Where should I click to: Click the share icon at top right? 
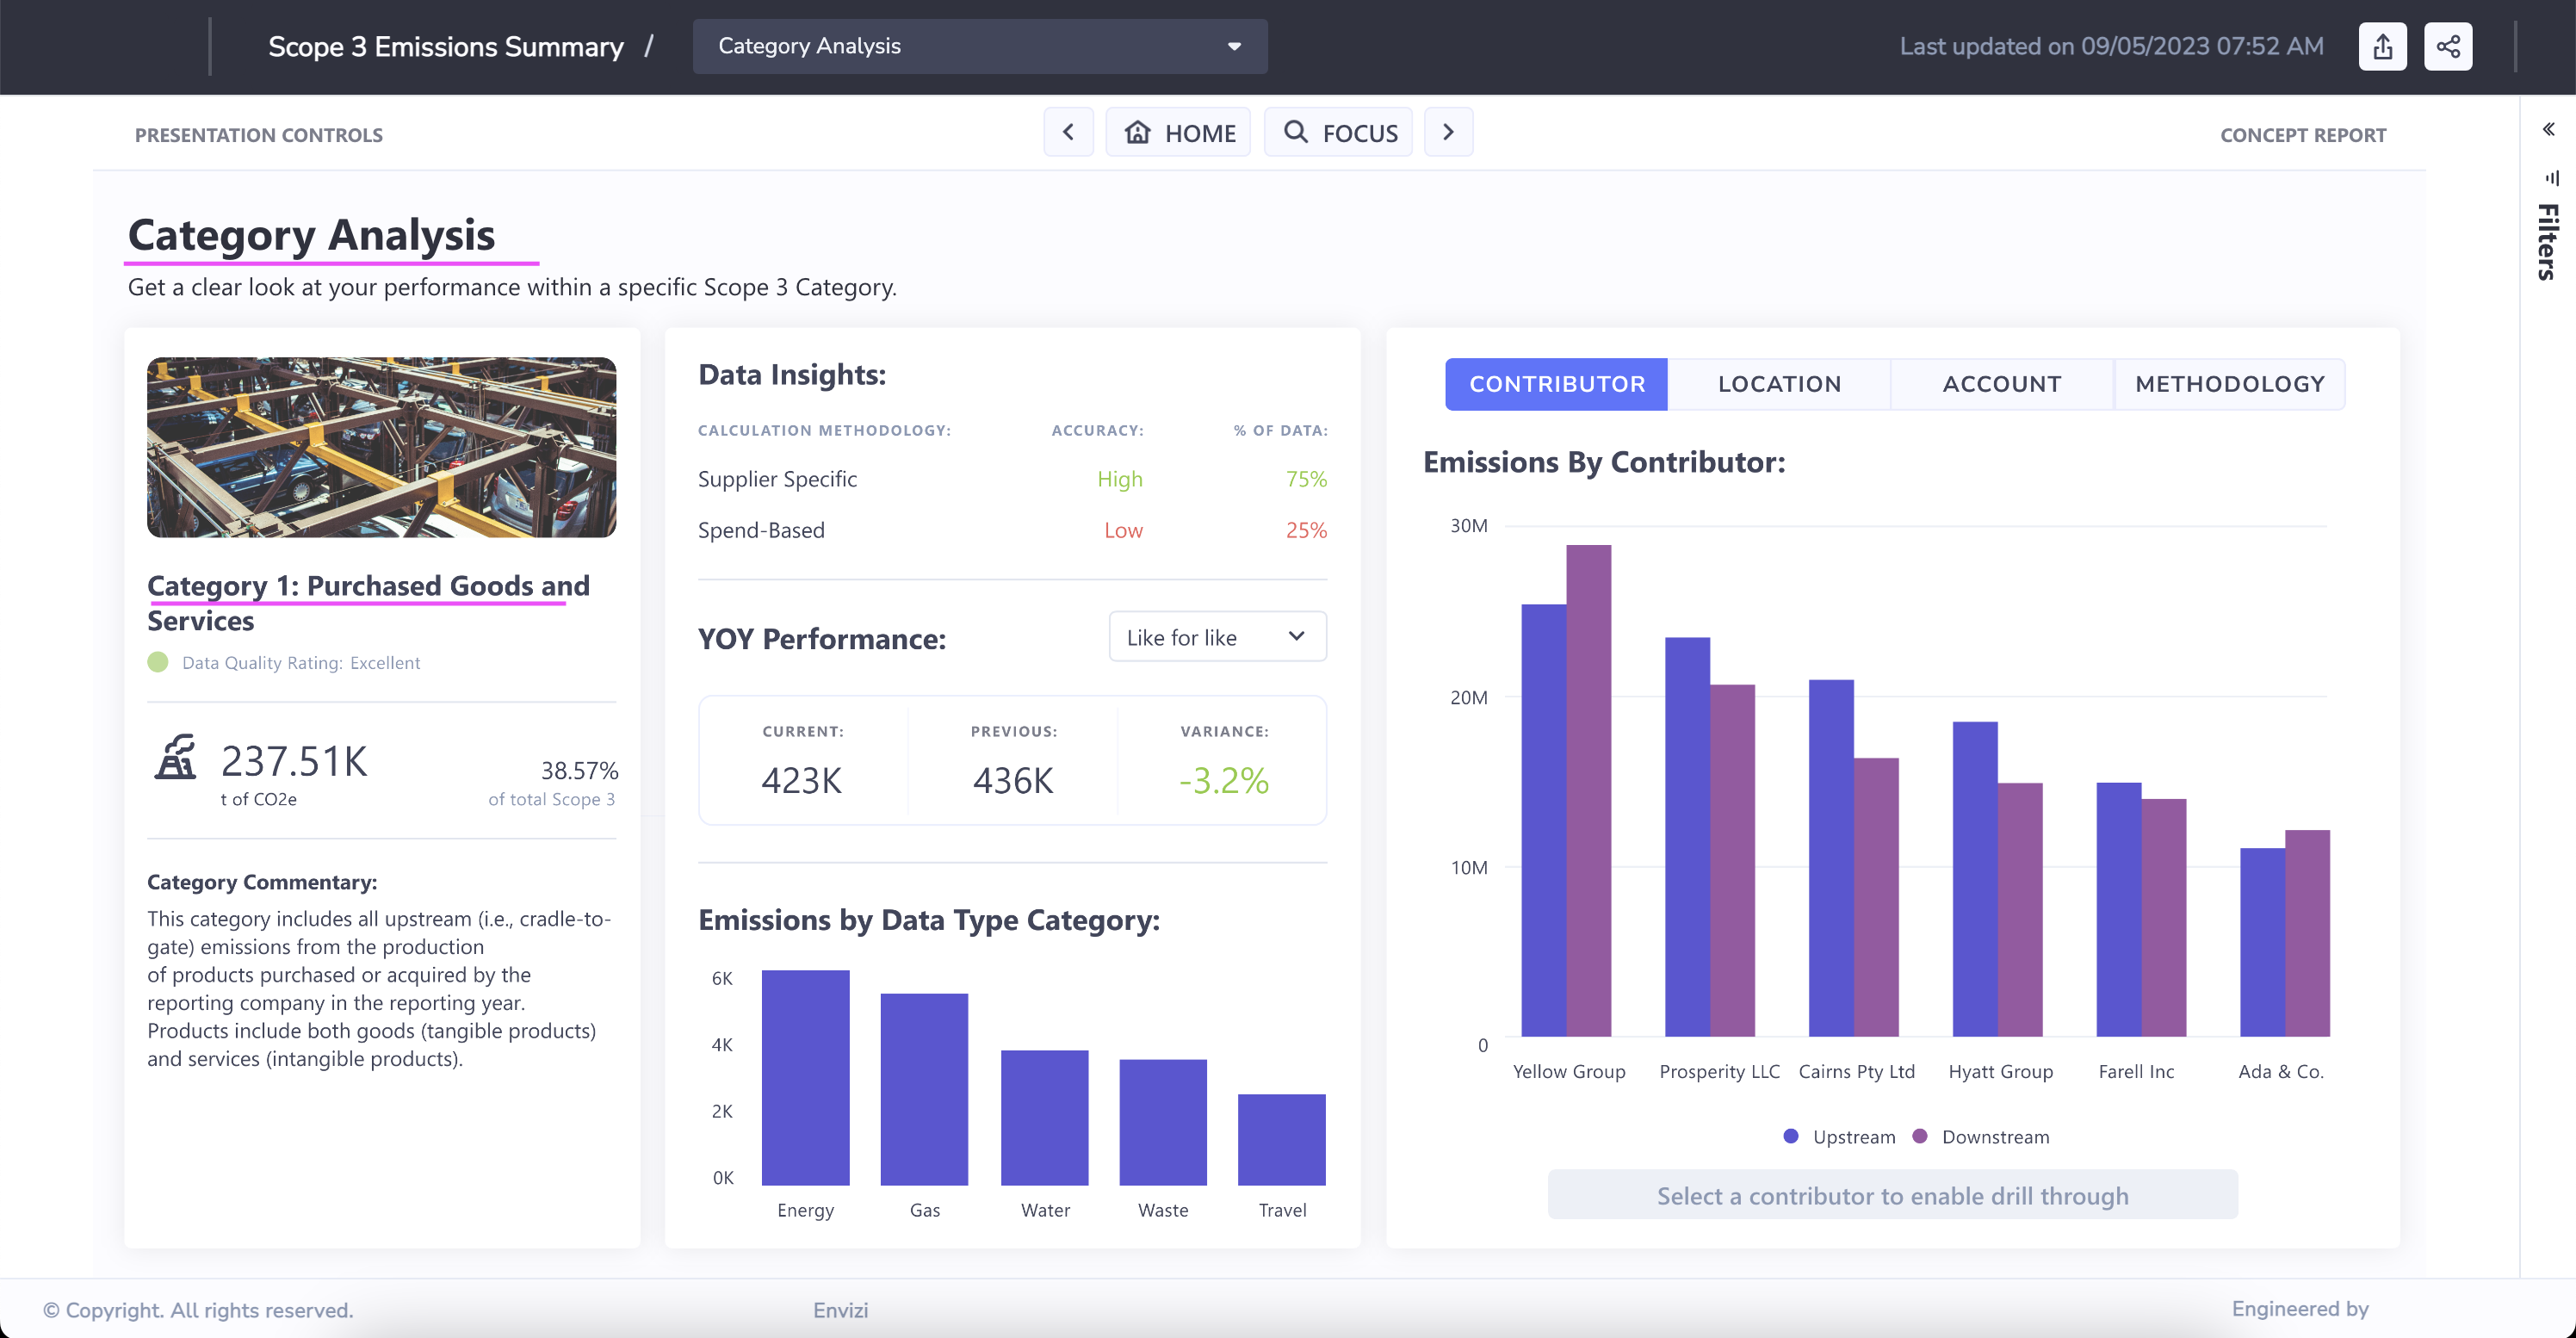[x=2447, y=46]
